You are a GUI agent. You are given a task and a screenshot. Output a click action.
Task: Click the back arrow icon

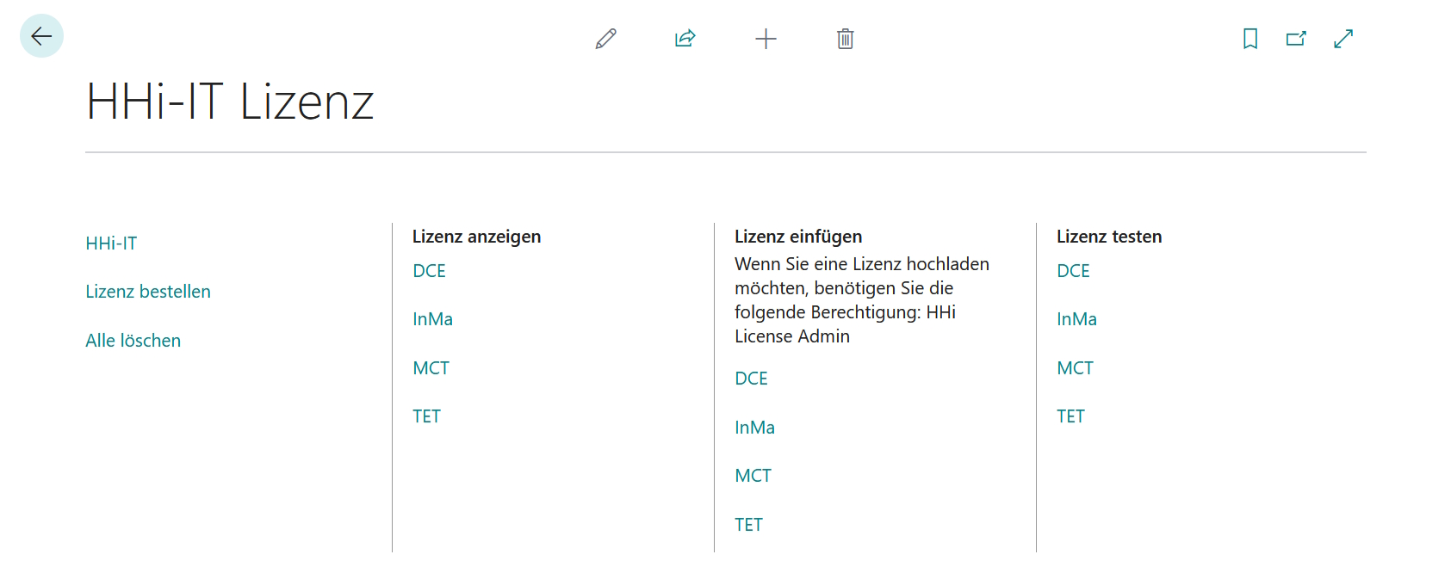pos(40,35)
